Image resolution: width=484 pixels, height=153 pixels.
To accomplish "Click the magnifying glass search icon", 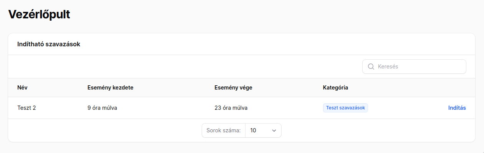I will point(371,67).
